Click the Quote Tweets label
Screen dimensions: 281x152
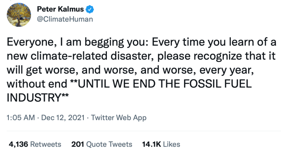pyautogui.click(x=109, y=144)
